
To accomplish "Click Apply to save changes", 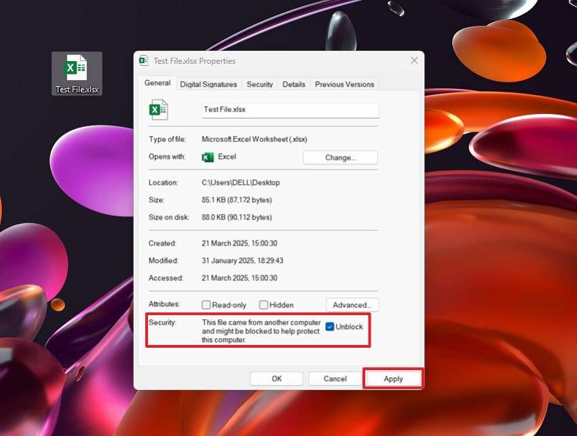I will click(393, 378).
